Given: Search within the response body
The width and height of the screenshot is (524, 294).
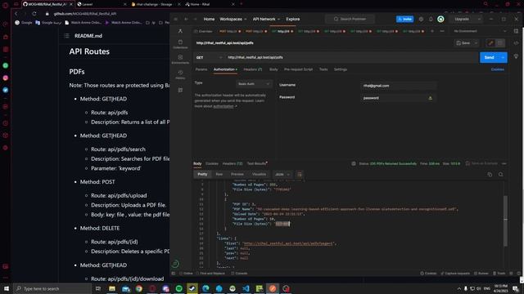Looking at the screenshot, I should click(500, 174).
